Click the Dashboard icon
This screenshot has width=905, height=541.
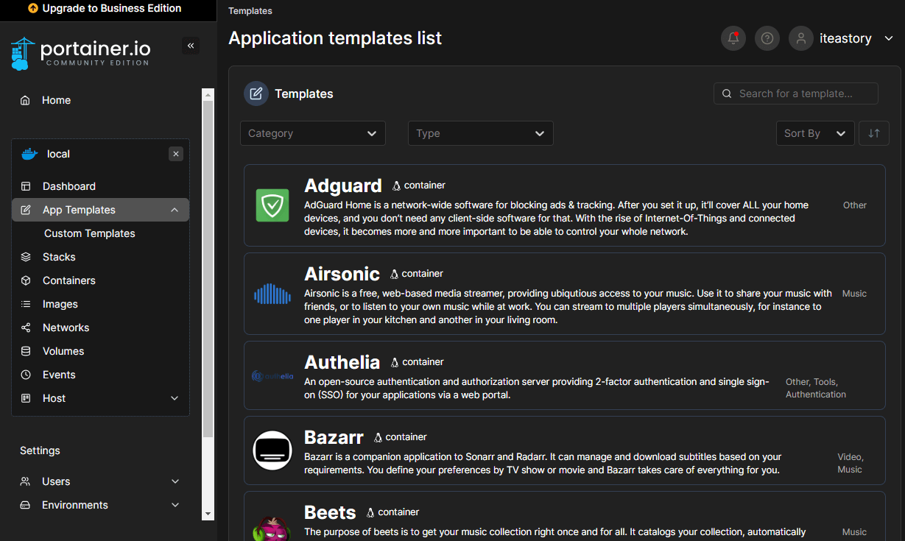(x=26, y=186)
